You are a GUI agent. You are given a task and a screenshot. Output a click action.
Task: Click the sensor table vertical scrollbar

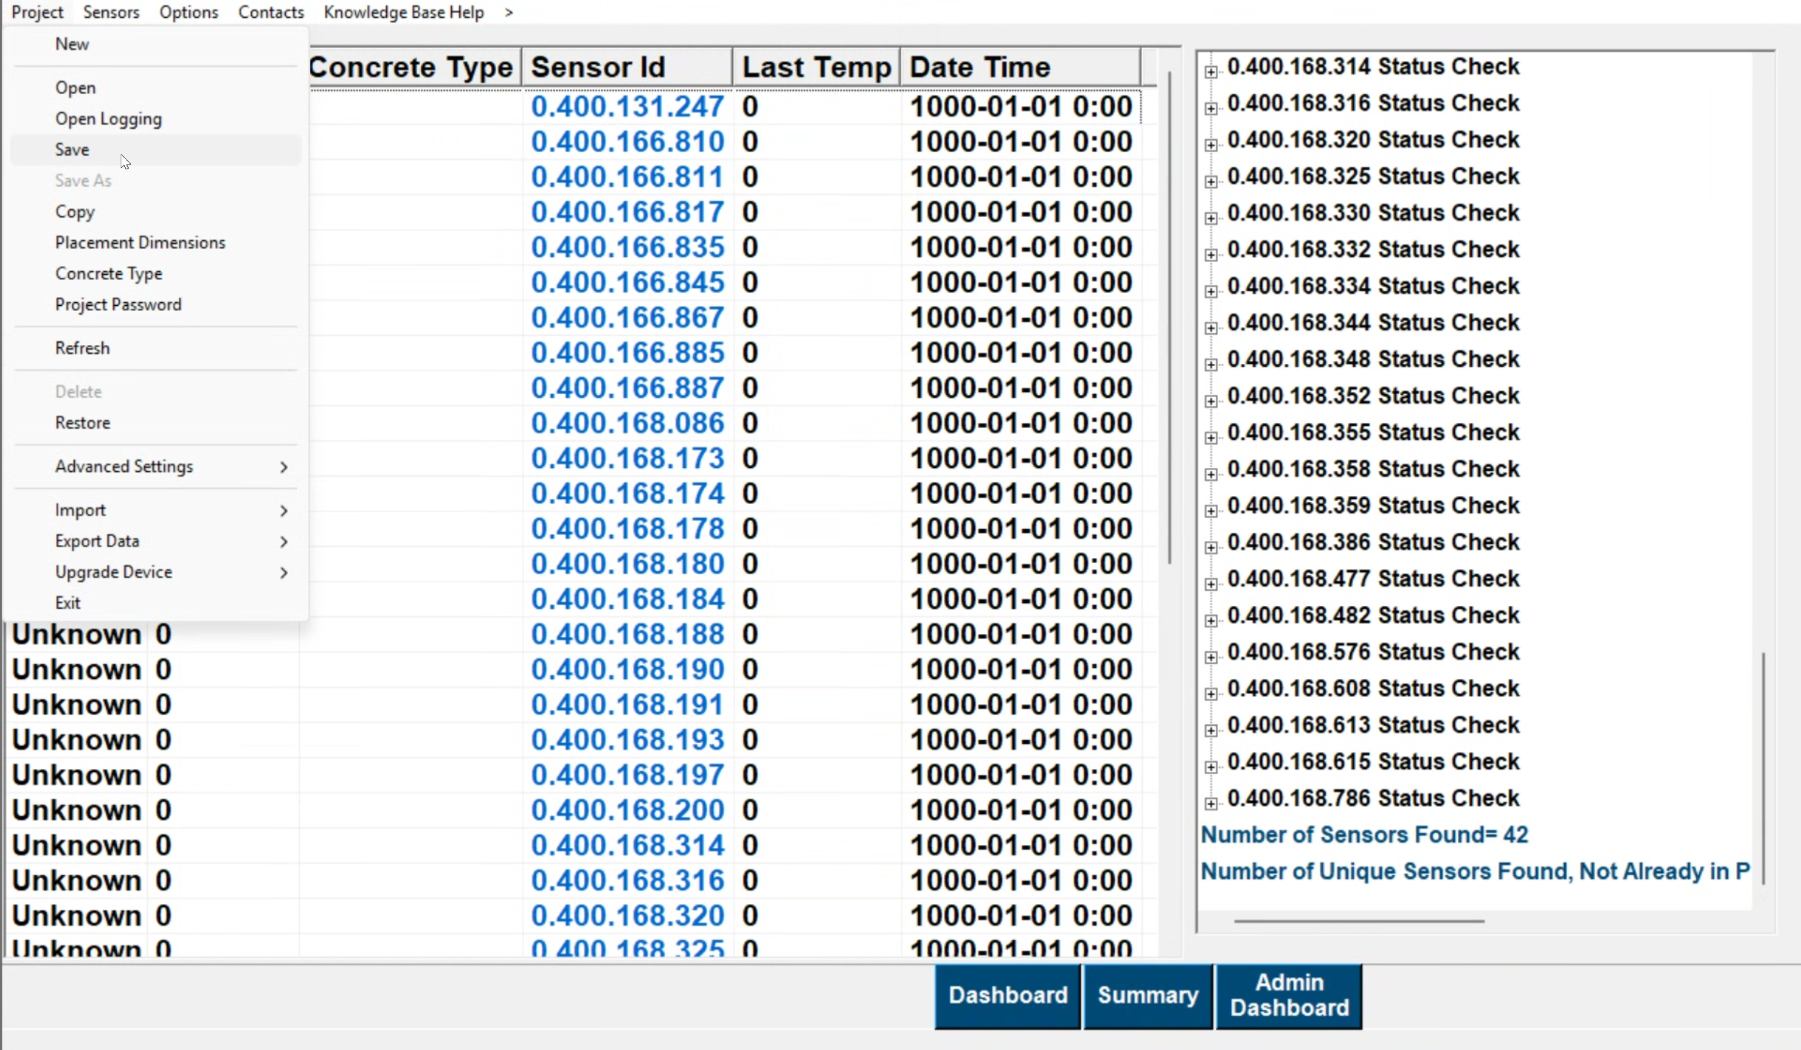(1169, 318)
